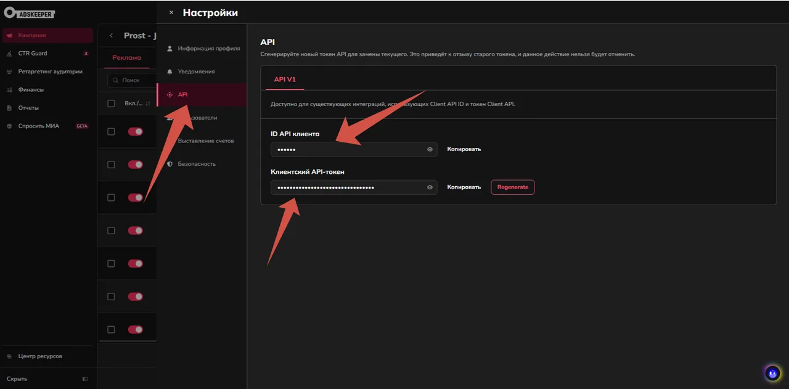
Task: Click the Prost campaign title
Action: (x=139, y=36)
